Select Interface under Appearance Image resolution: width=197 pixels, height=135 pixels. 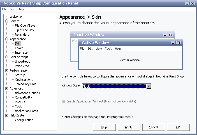pos(21,52)
